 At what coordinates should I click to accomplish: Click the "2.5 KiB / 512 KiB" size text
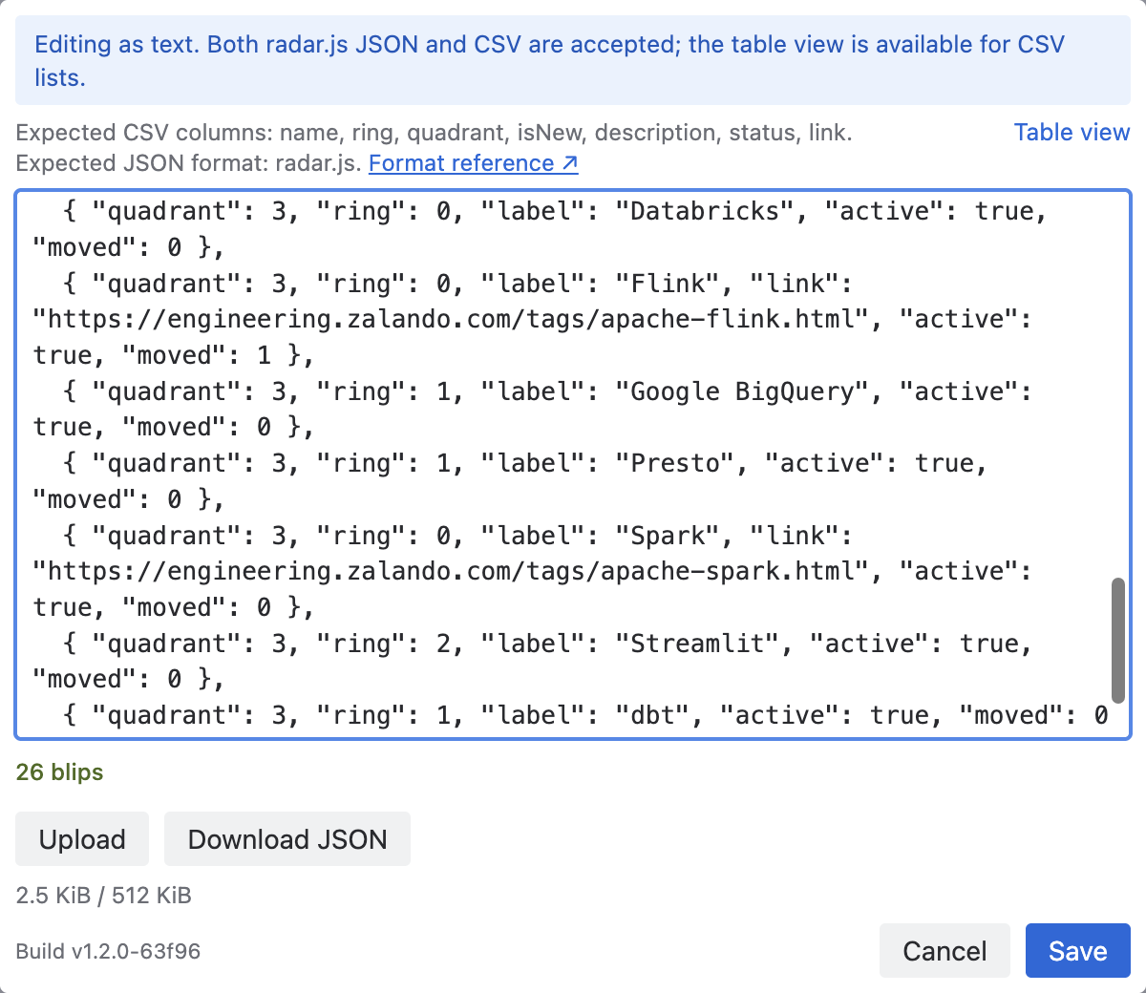pos(103,896)
